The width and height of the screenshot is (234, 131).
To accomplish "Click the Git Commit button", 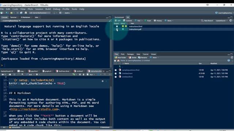I will pos(128,21).
